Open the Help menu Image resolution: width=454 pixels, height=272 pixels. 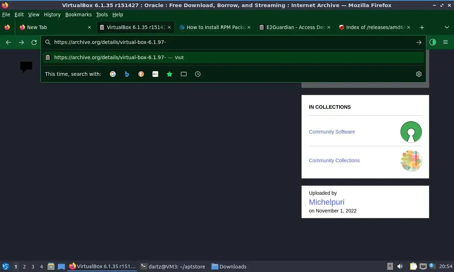click(118, 15)
